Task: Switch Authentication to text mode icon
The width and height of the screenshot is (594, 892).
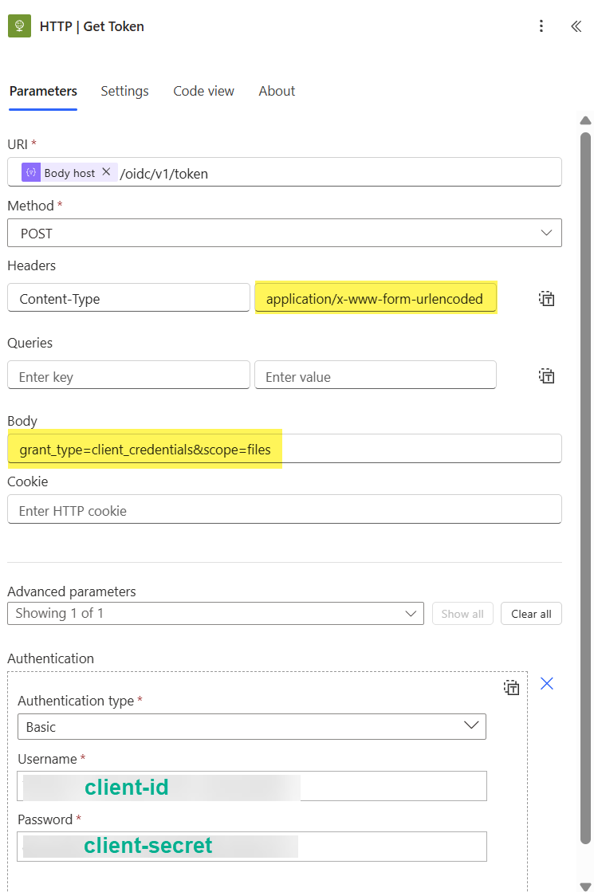Action: pyautogui.click(x=512, y=688)
